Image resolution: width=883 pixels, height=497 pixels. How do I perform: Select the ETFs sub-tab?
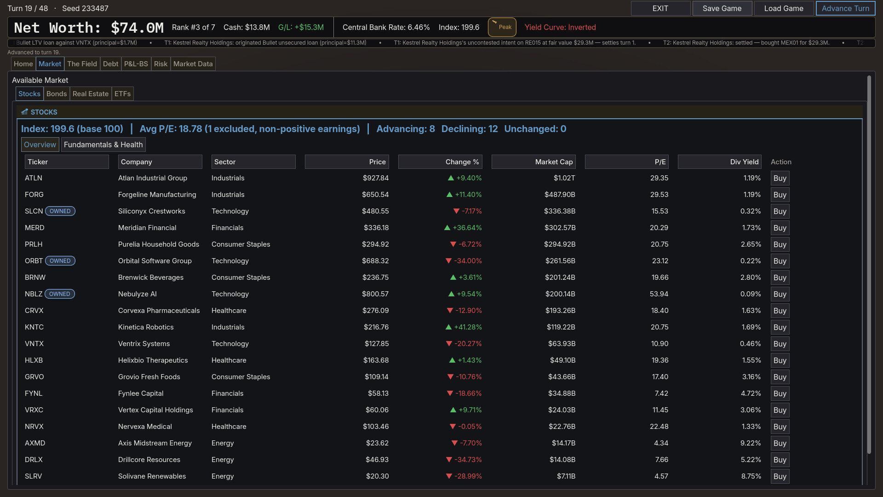(x=122, y=94)
